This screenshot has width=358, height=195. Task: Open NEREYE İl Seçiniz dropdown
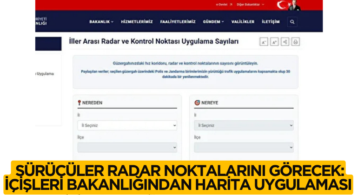coord(244,125)
